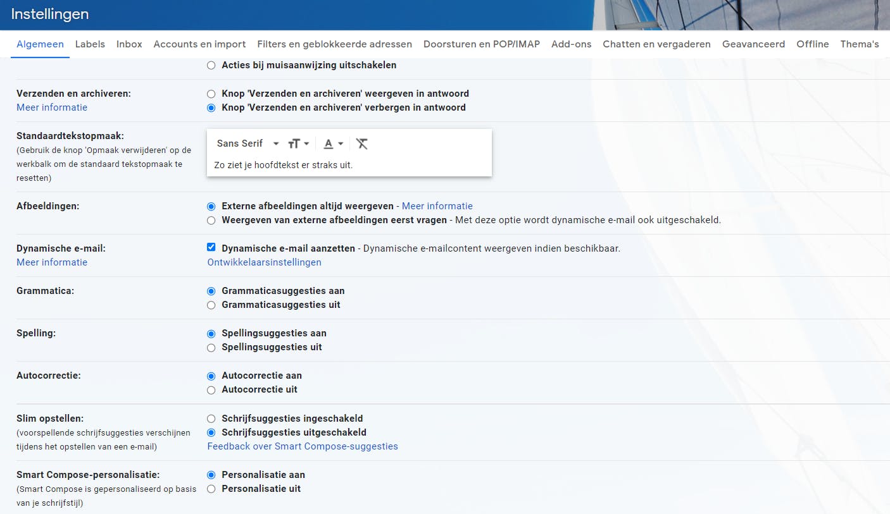Select Autocorrectie uit
This screenshot has height=514, width=890.
pyautogui.click(x=211, y=389)
